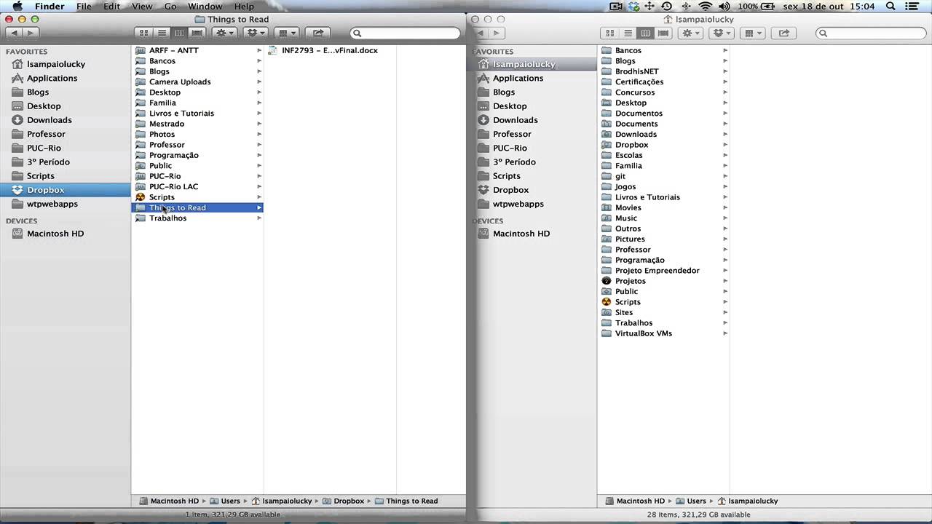Viewport: 932px width, 524px height.
Task: Switch lsampaiolucky window to icon view
Action: coord(610,33)
